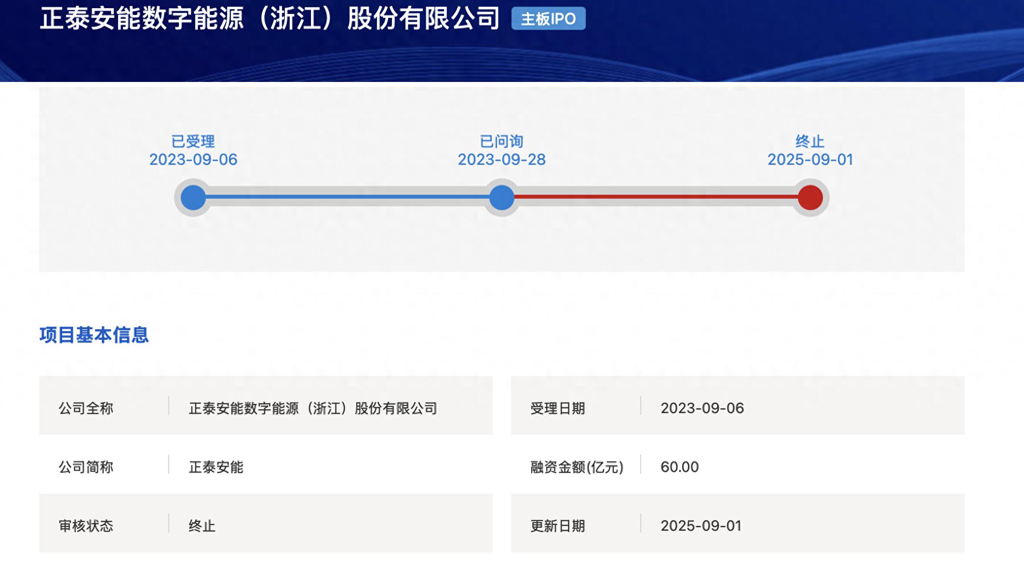Click the 正泰安能 short name value
Image resolution: width=1024 pixels, height=564 pixels.
[216, 467]
